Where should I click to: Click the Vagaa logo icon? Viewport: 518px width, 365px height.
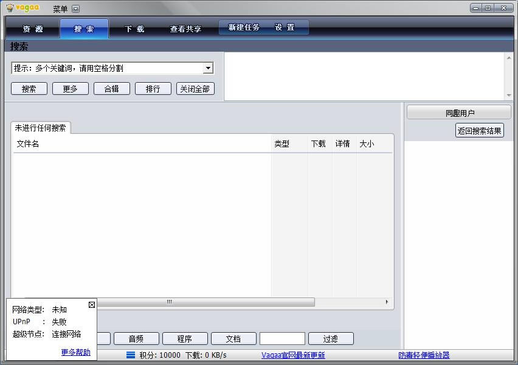click(x=10, y=8)
